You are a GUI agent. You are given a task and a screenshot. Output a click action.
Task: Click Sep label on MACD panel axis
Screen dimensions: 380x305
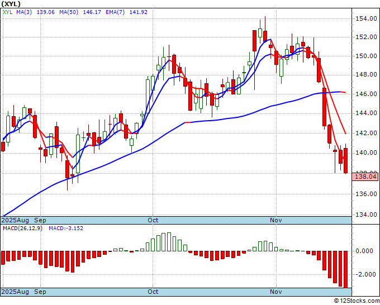point(40,292)
